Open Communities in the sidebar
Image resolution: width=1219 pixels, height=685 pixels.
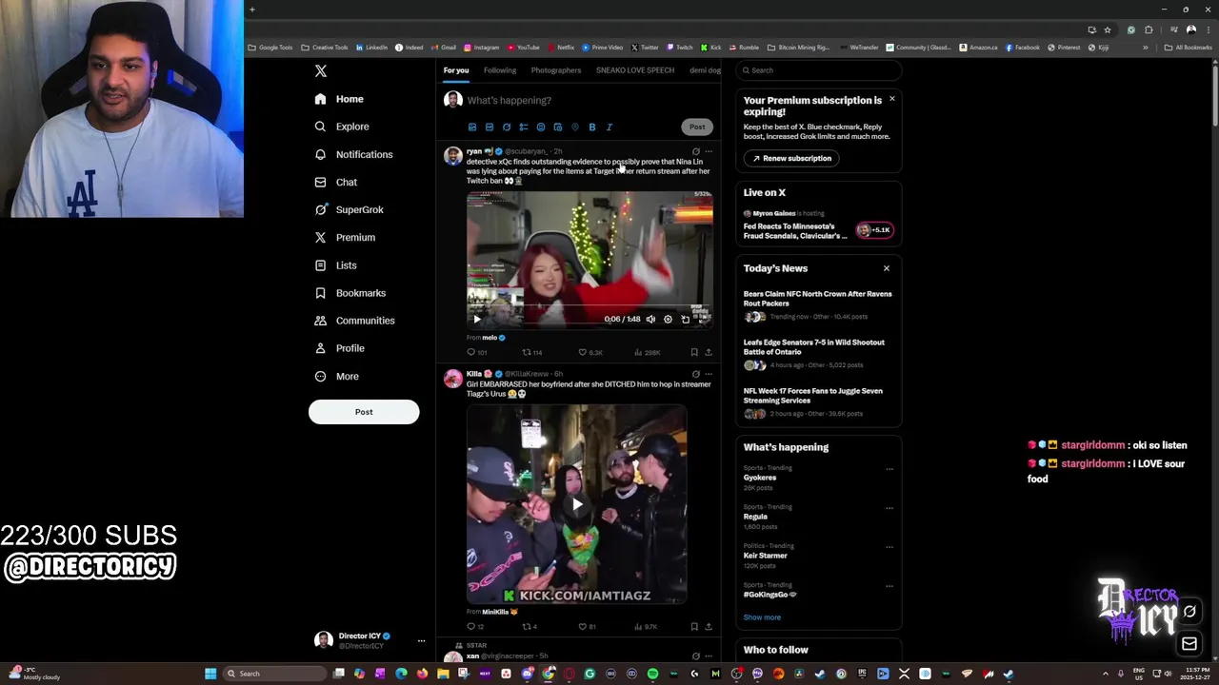(x=354, y=321)
